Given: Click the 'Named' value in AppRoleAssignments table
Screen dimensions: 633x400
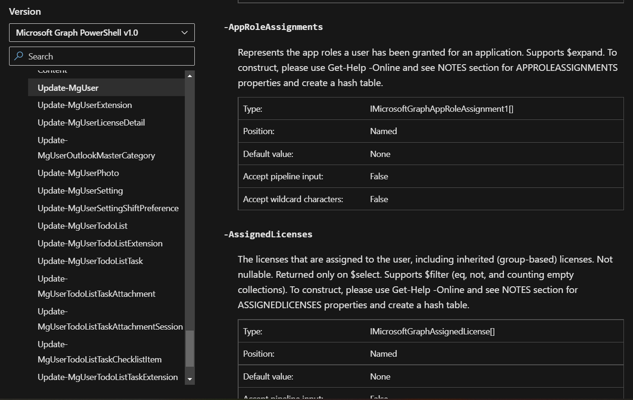Looking at the screenshot, I should pyautogui.click(x=383, y=131).
